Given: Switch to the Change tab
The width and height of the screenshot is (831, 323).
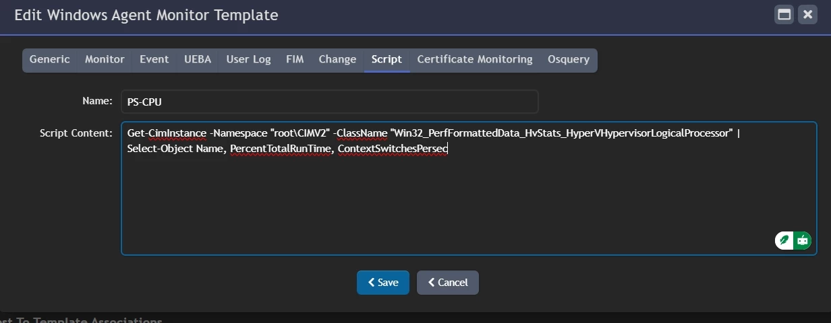Looking at the screenshot, I should [x=337, y=59].
